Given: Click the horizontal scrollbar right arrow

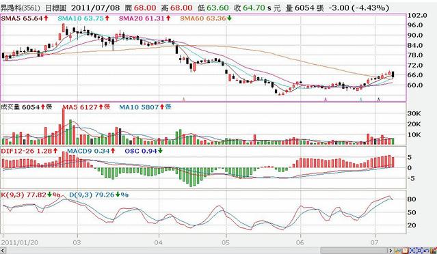Looking at the screenshot, I should pyautogui.click(x=390, y=251).
